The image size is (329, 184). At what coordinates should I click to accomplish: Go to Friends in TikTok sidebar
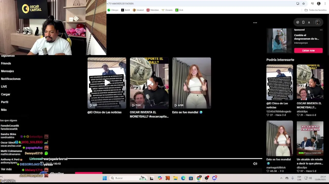click(6, 63)
